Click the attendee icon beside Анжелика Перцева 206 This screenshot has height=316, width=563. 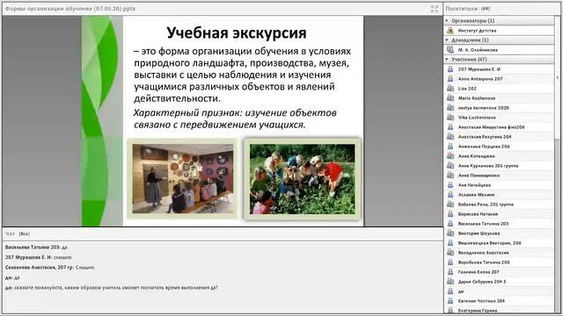(450, 147)
